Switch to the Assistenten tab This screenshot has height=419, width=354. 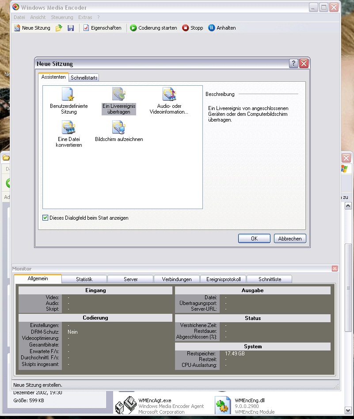53,77
